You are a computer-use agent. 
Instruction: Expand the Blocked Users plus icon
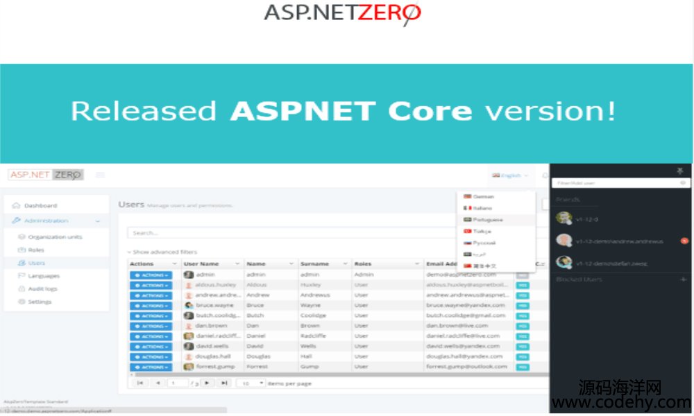pos(683,279)
